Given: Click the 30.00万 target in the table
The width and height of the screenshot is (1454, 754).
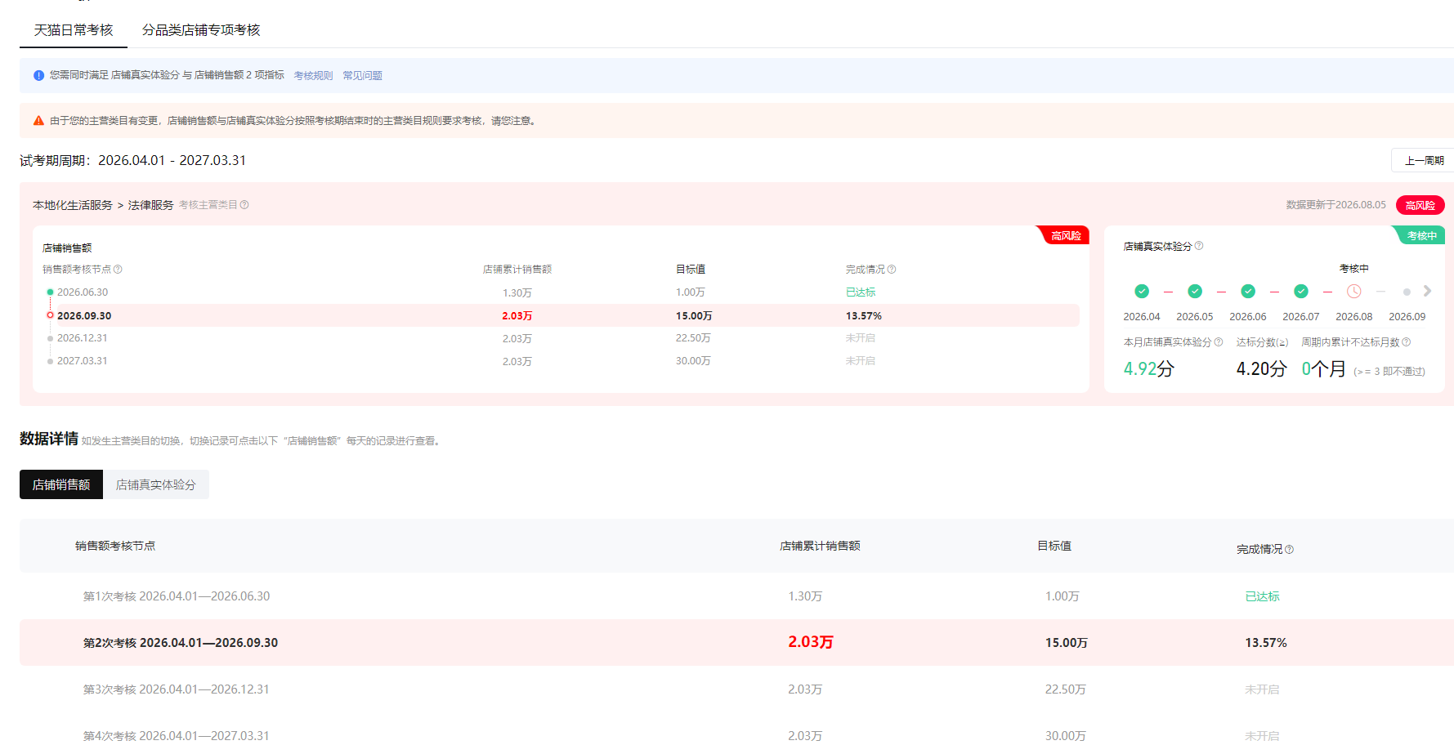Looking at the screenshot, I should tap(1066, 736).
